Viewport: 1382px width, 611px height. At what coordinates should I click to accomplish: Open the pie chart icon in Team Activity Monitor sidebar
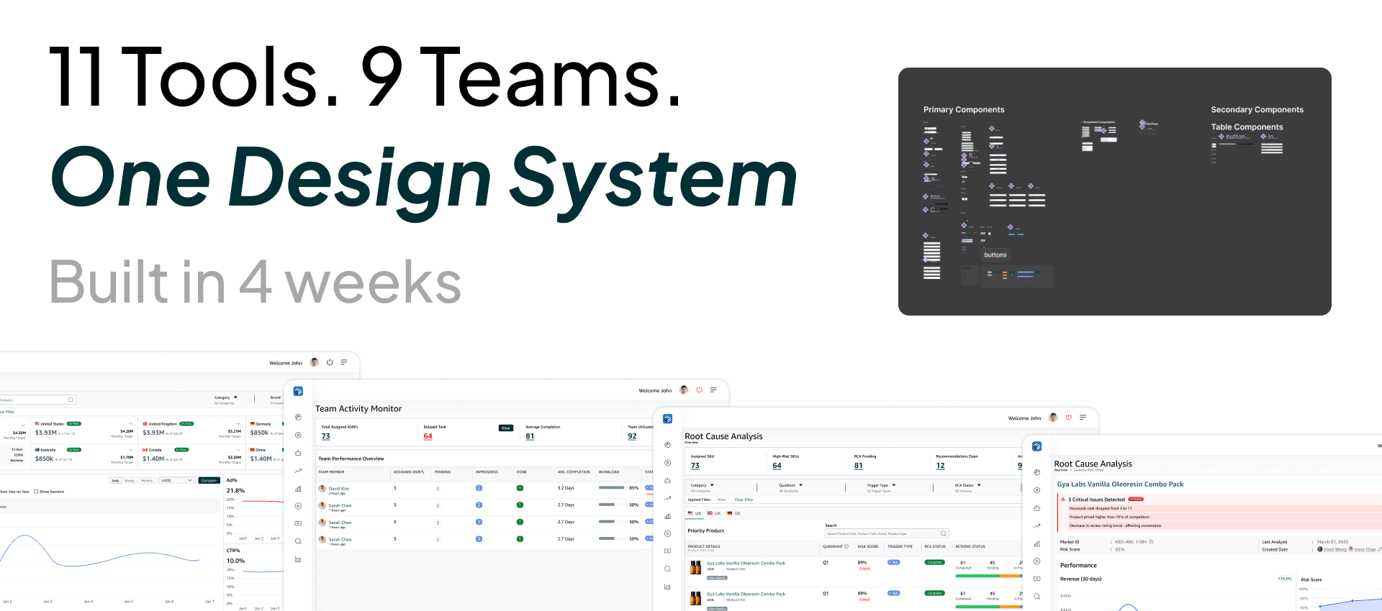[x=298, y=417]
